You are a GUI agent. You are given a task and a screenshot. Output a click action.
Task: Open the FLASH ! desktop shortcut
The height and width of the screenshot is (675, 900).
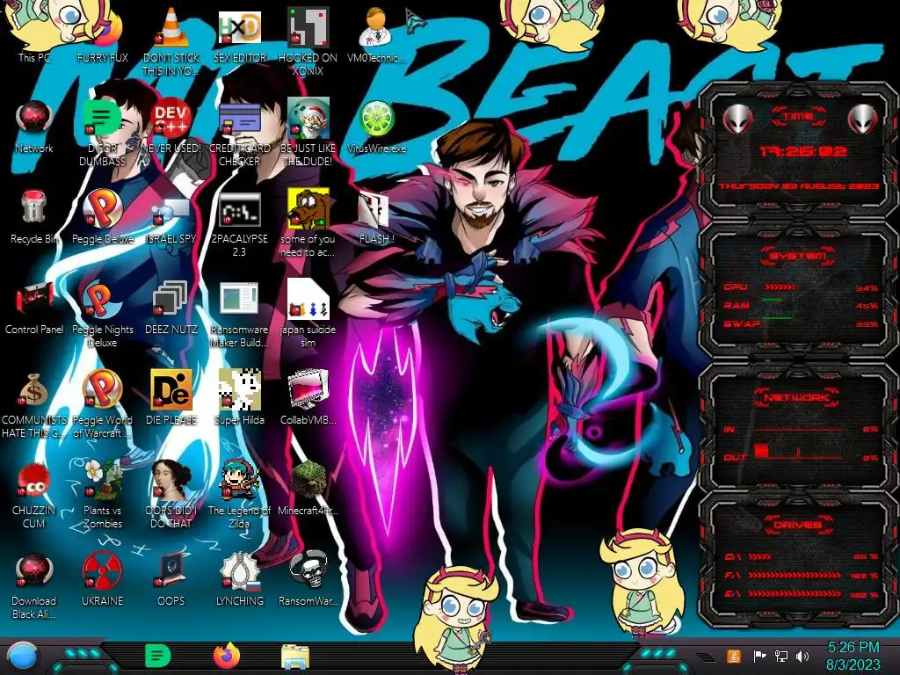click(376, 217)
